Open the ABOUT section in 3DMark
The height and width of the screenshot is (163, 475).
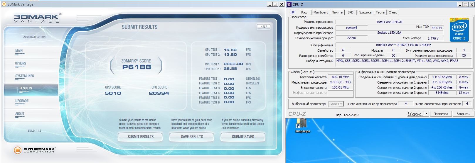[x=20, y=114]
